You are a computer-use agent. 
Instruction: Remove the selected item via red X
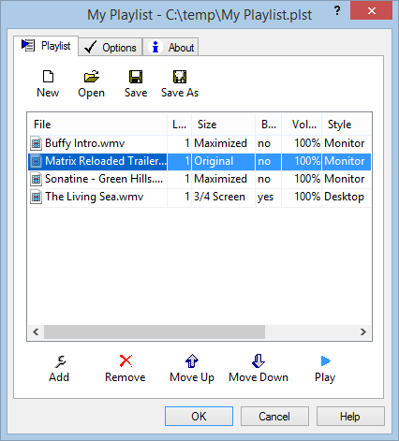pyautogui.click(x=126, y=361)
